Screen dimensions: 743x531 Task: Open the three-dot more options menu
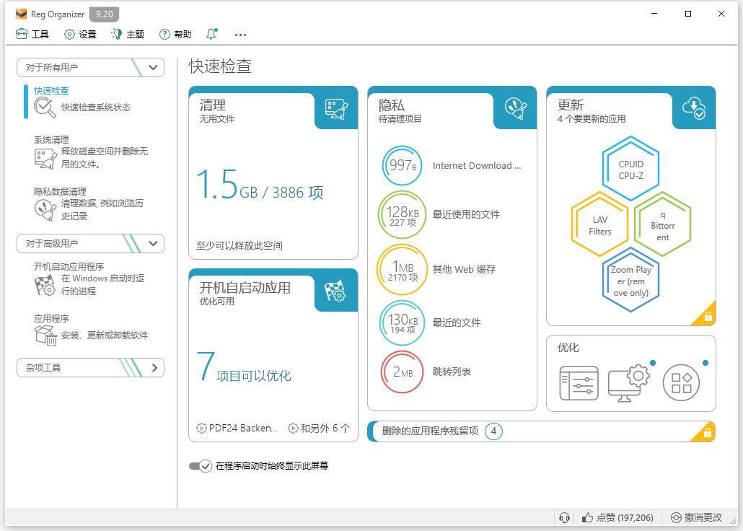tap(240, 35)
